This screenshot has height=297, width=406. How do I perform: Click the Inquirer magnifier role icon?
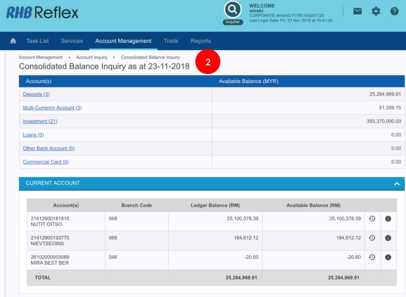[x=233, y=9]
